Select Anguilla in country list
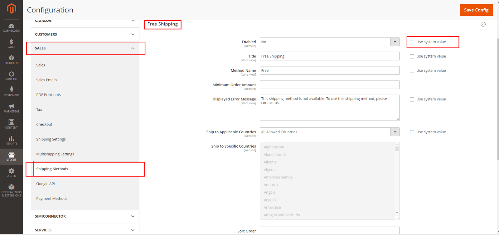499x235 pixels. pos(270,200)
